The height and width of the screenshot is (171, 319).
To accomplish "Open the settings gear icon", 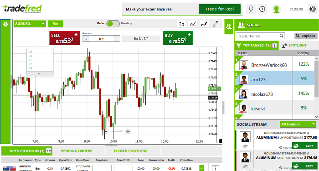I will [312, 9].
